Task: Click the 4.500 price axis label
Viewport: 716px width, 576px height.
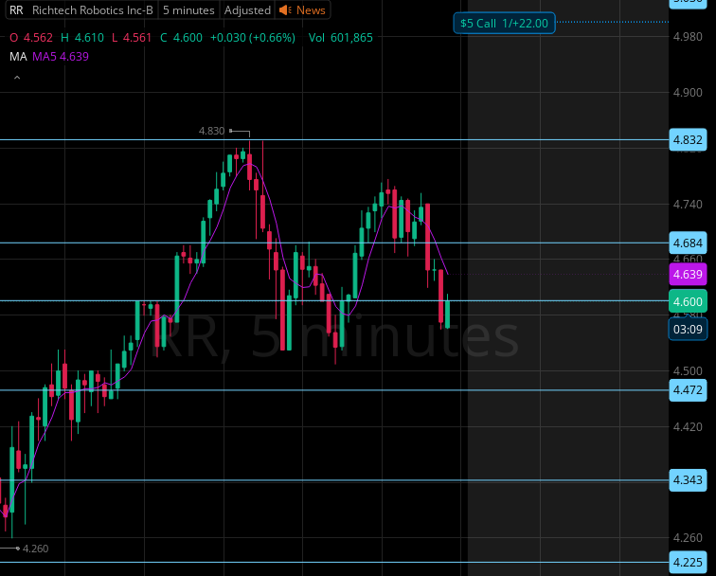Action: point(688,371)
